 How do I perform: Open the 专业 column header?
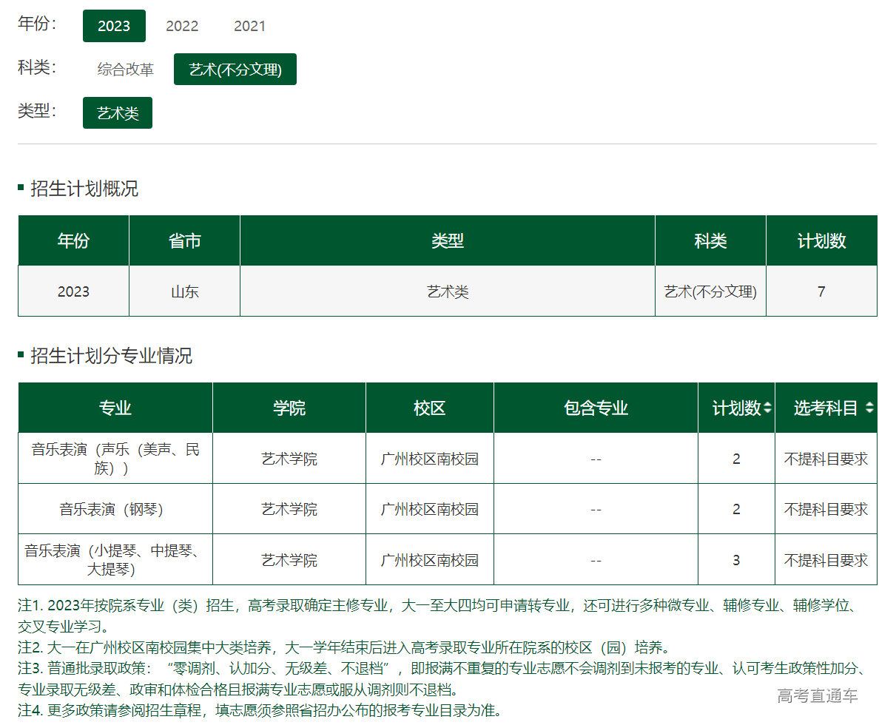(115, 408)
